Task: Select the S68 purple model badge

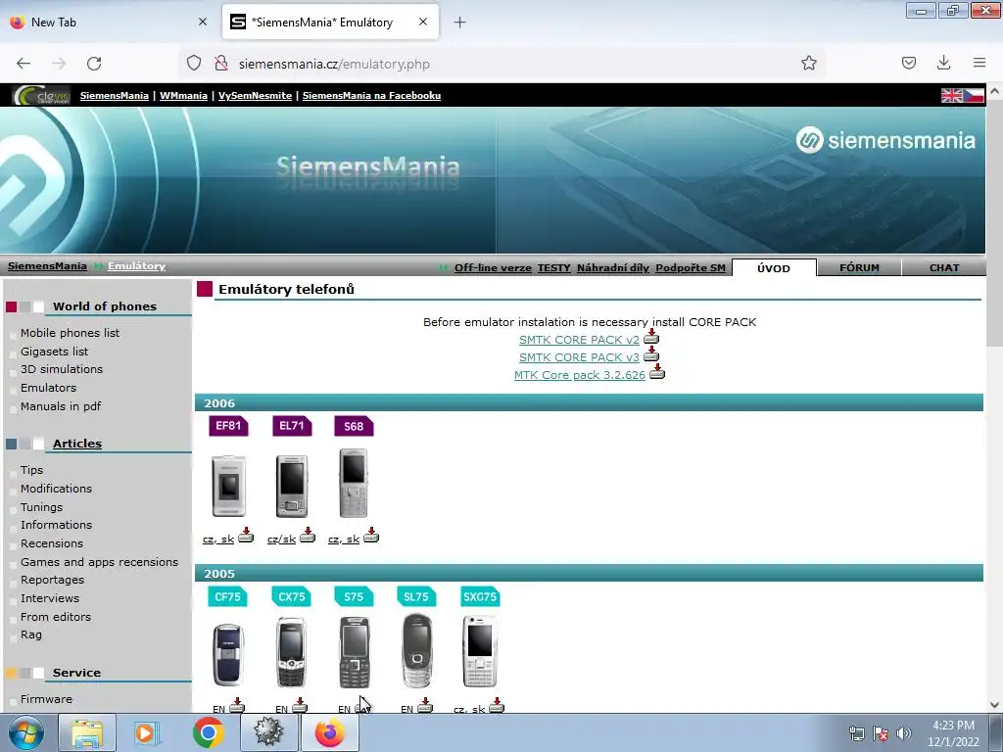Action: [354, 426]
